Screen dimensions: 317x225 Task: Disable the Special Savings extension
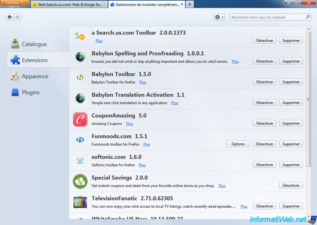point(291,185)
